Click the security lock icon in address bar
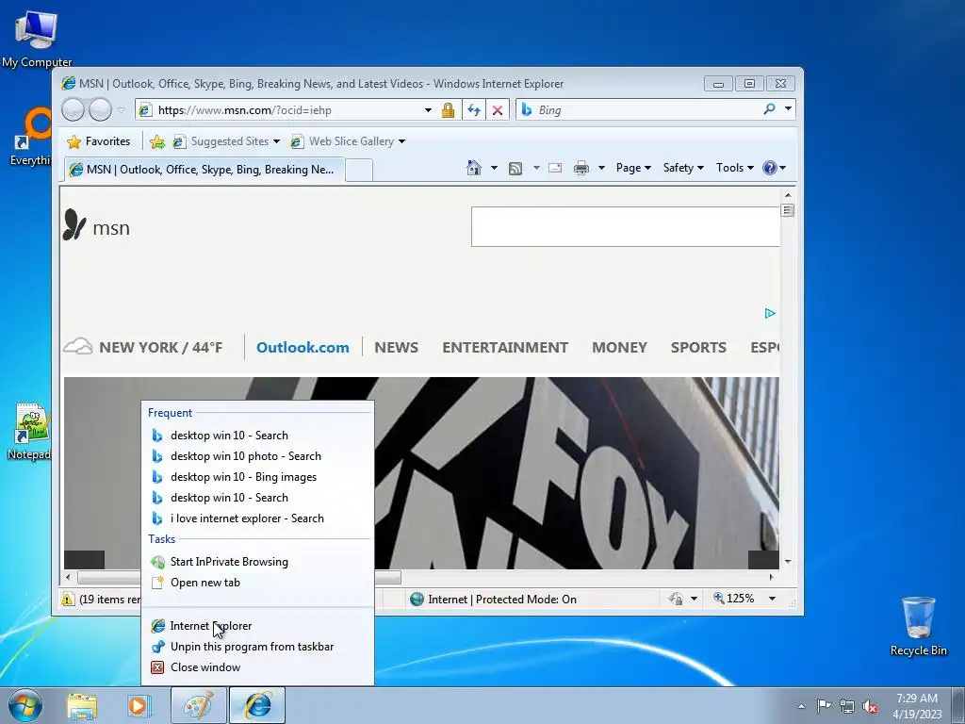The image size is (965, 724). 448,110
